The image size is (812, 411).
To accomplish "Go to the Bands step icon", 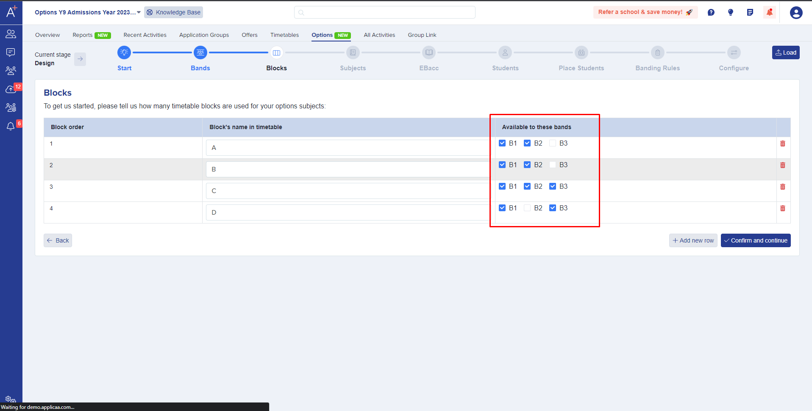I will tap(200, 52).
